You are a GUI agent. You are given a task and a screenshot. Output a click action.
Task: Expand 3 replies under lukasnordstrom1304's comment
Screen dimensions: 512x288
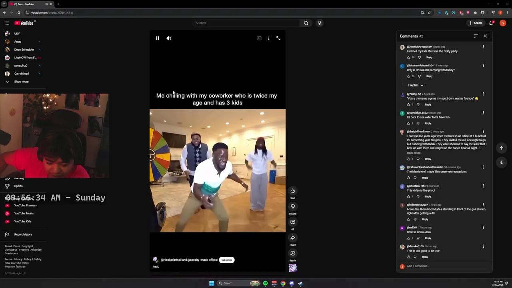click(415, 85)
